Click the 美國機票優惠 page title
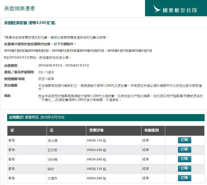Screen dimensions: 207x185 tap(20, 9)
